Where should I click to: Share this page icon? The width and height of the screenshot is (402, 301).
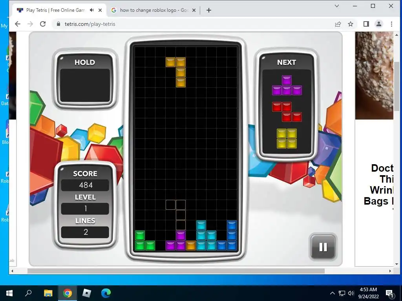[x=338, y=24]
